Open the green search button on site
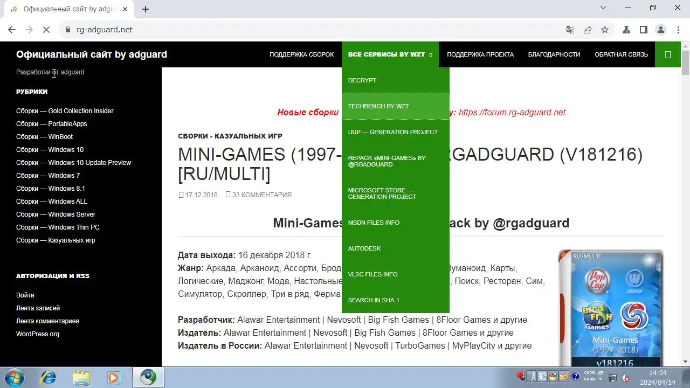The width and height of the screenshot is (690, 388). (668, 54)
